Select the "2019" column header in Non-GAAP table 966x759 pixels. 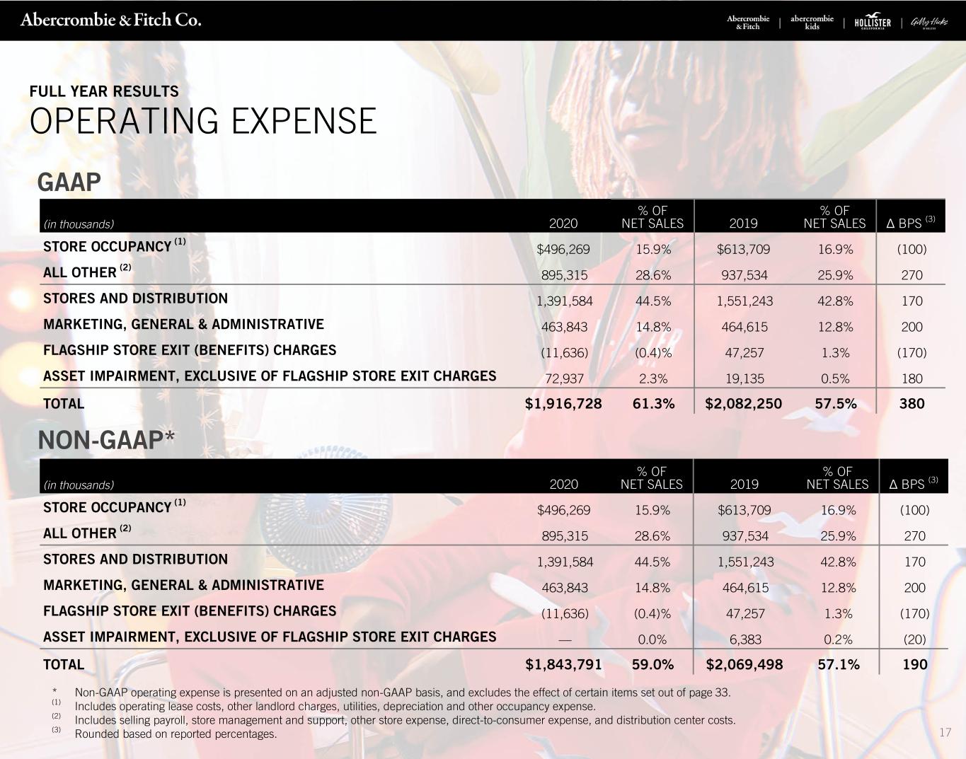pos(744,485)
